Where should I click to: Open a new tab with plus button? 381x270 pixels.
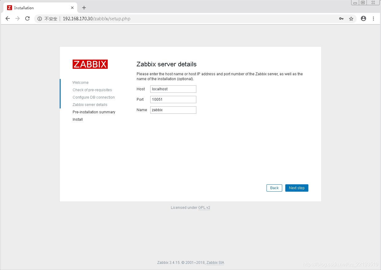point(84,8)
